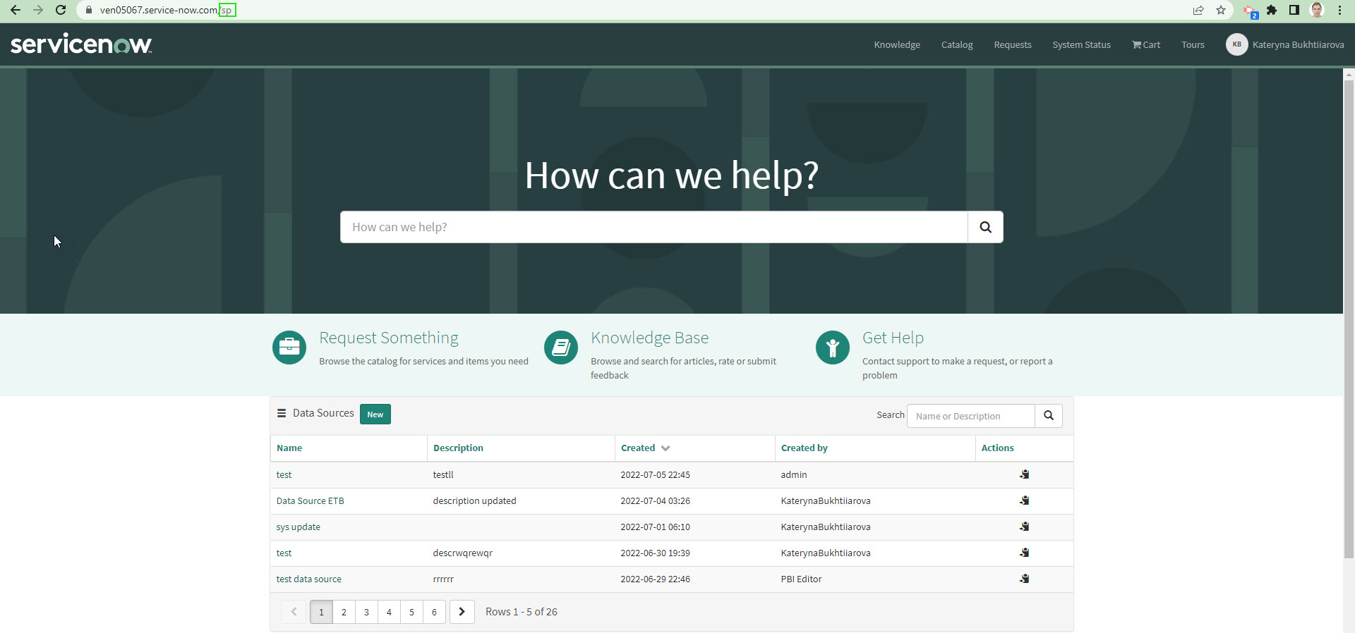
Task: Go to next page of data sources
Action: click(462, 612)
